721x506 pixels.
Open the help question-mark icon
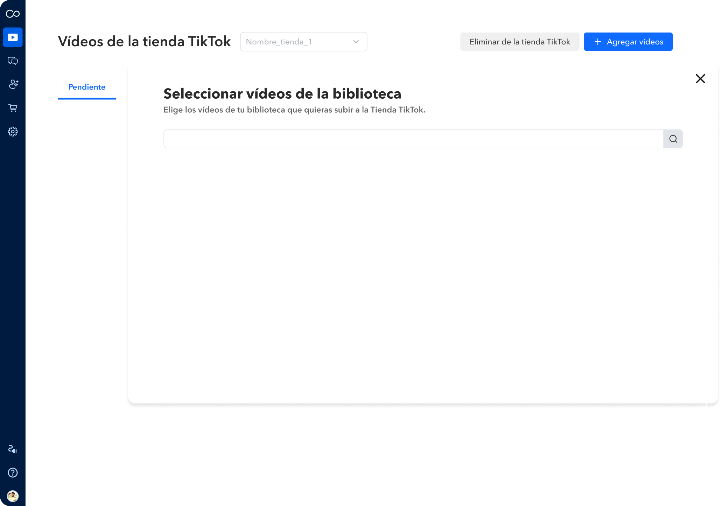click(13, 473)
